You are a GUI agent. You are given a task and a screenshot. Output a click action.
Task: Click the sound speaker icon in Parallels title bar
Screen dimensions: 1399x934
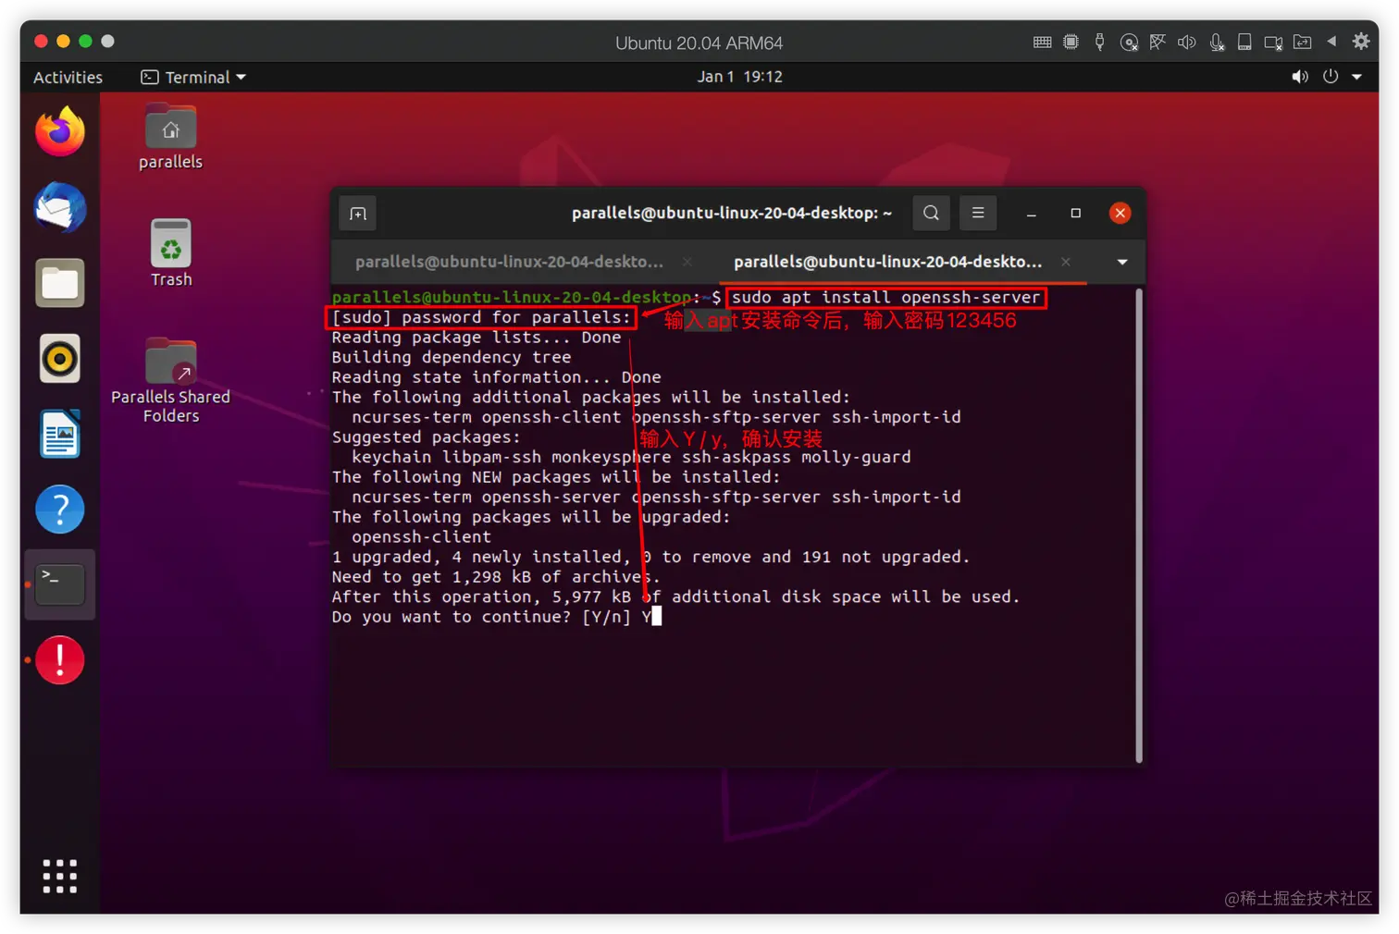pyautogui.click(x=1186, y=42)
